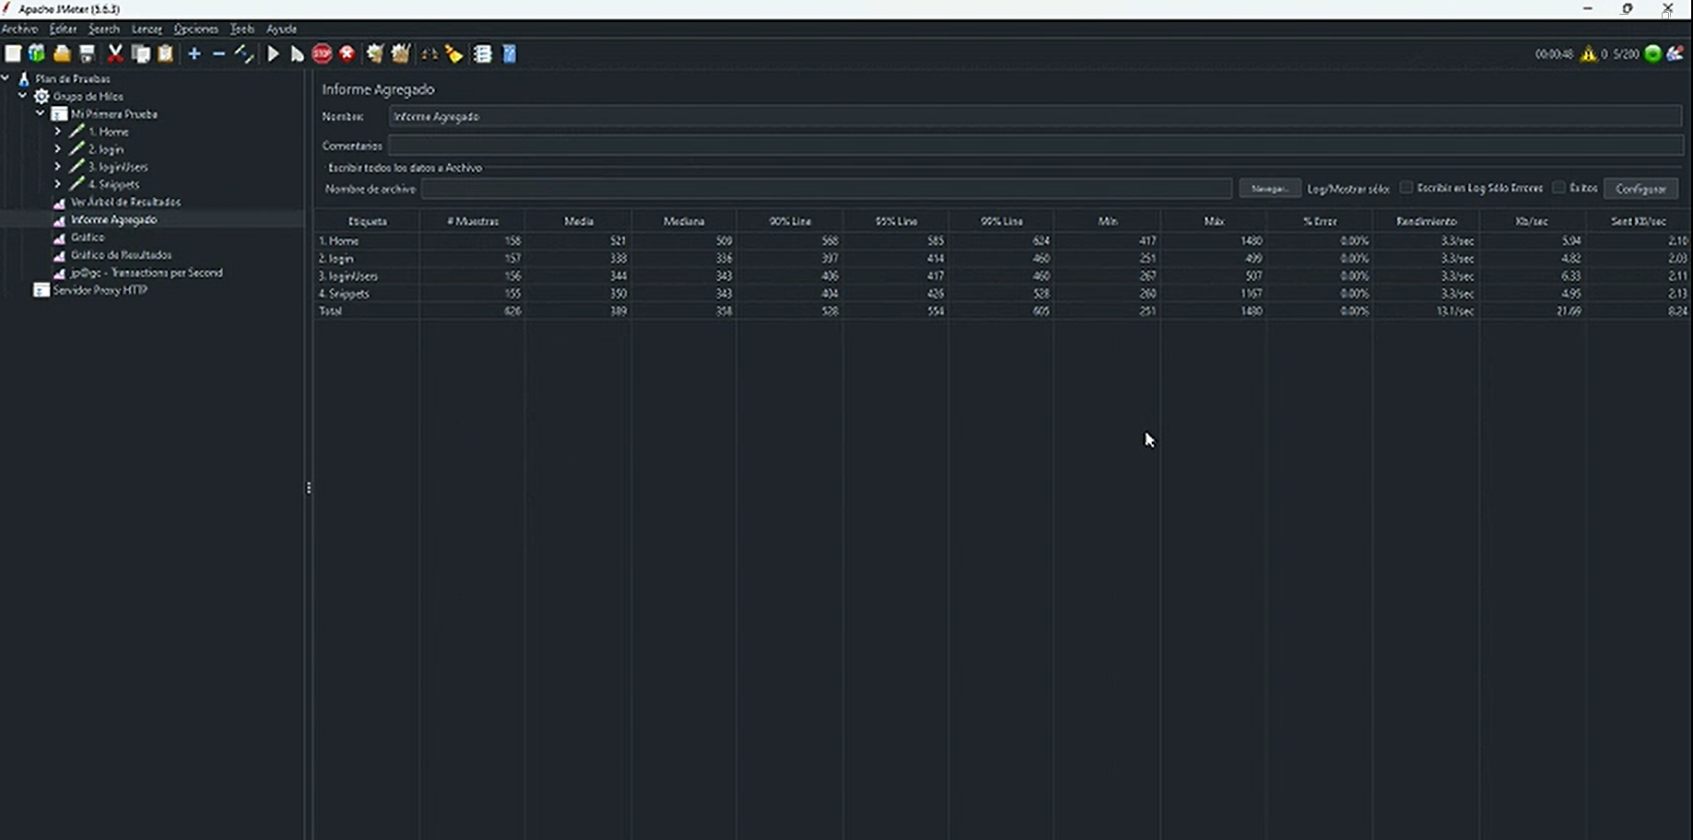Image resolution: width=1693 pixels, height=840 pixels.
Task: Stop the test with the red STOP icon
Action: pyautogui.click(x=322, y=54)
